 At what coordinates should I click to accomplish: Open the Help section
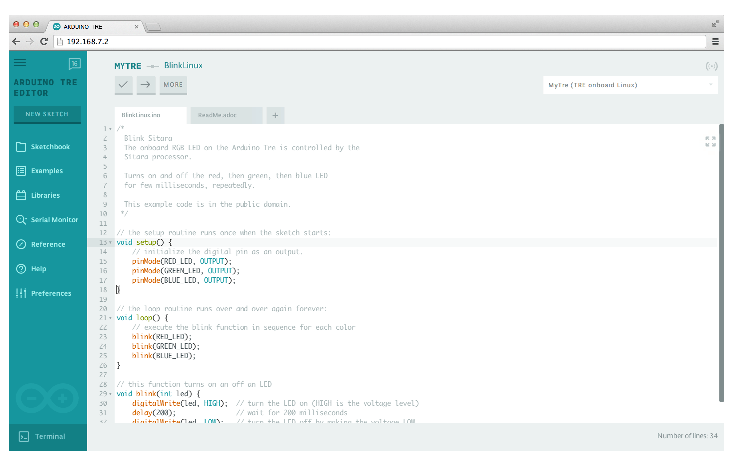pyautogui.click(x=38, y=268)
